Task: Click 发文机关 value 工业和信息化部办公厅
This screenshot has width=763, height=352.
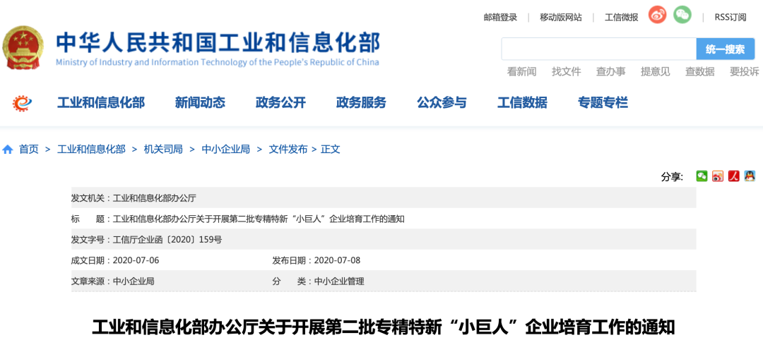Action: pos(154,198)
